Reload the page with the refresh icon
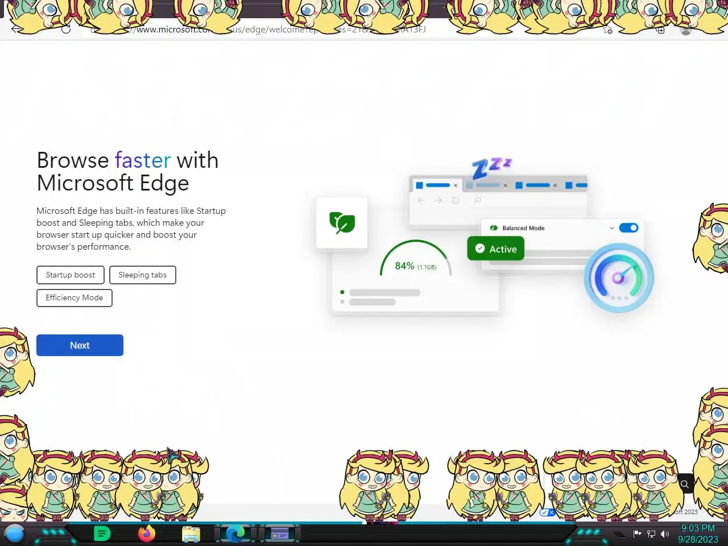728x546 pixels. (66, 30)
